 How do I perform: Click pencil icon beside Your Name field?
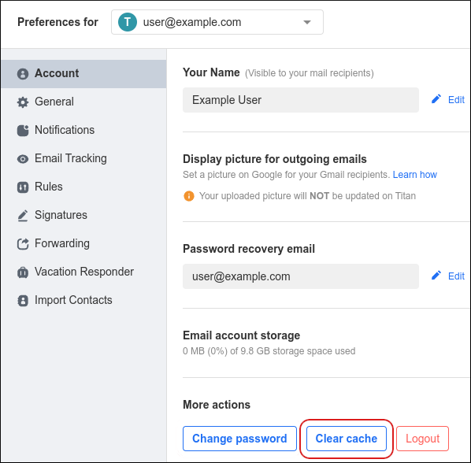pyautogui.click(x=436, y=99)
